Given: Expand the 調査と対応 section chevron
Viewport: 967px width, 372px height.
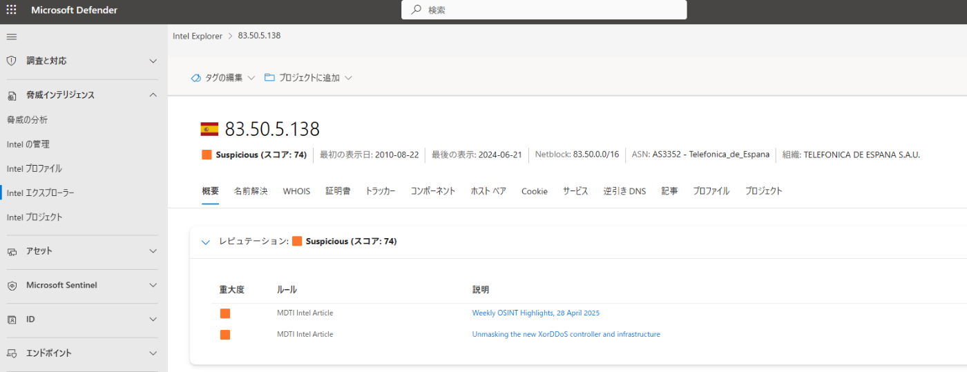Looking at the screenshot, I should point(153,61).
